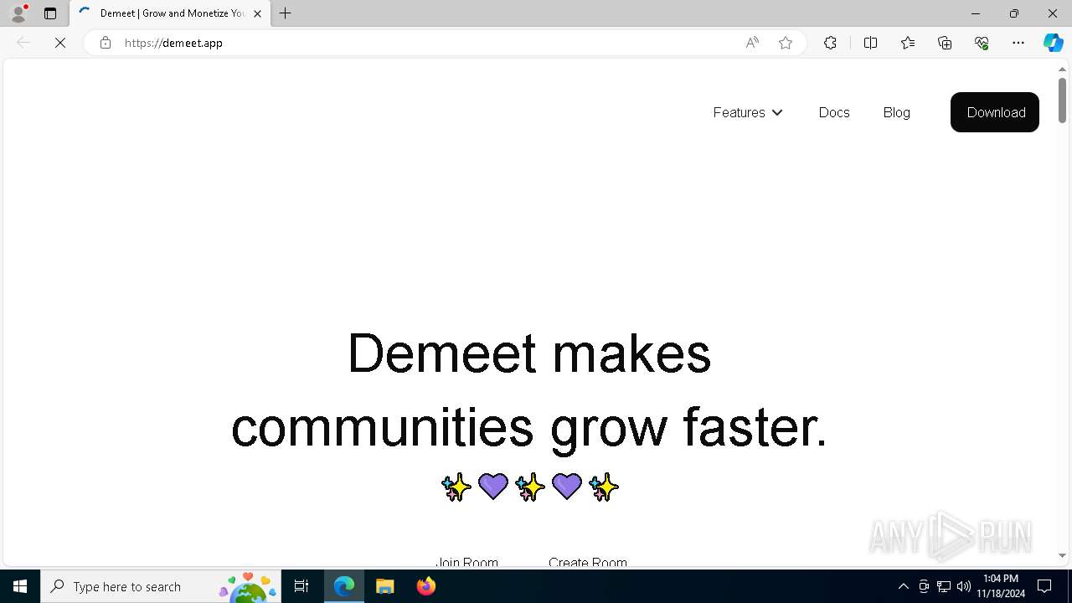The height and width of the screenshot is (603, 1072).
Task: Open the Blog page
Action: pyautogui.click(x=896, y=112)
